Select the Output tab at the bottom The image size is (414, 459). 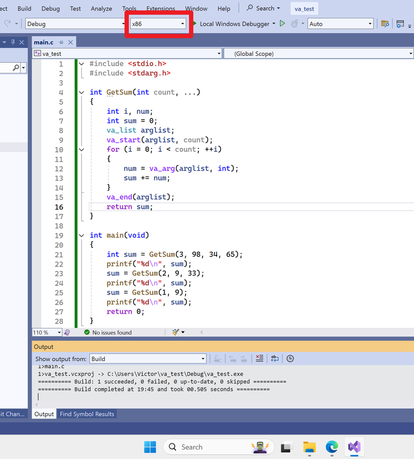tap(44, 414)
